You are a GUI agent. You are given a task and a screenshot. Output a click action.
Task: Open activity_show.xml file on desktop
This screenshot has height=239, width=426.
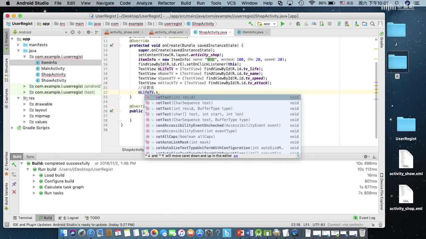pos(406,163)
